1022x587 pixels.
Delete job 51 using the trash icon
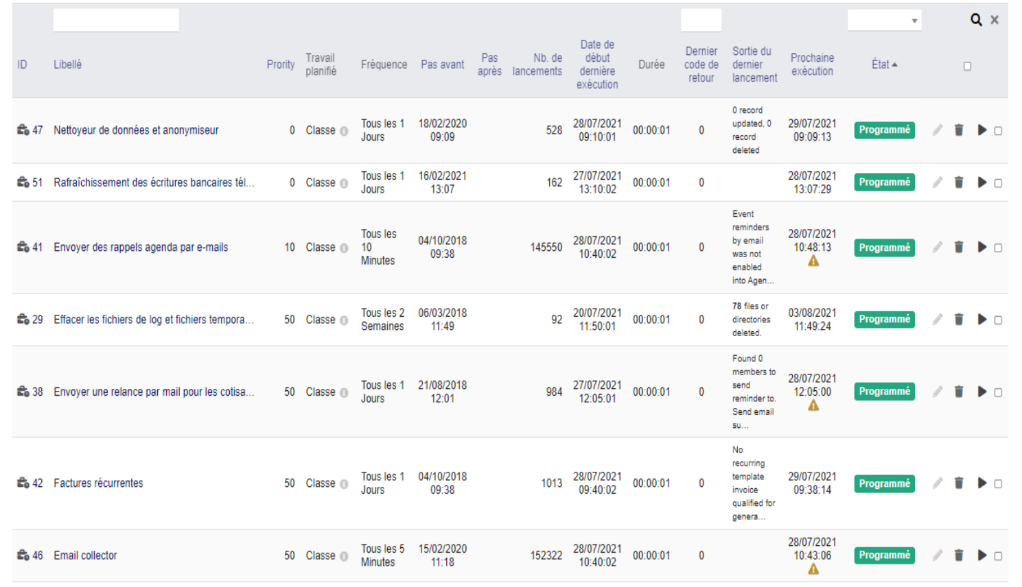tap(959, 182)
